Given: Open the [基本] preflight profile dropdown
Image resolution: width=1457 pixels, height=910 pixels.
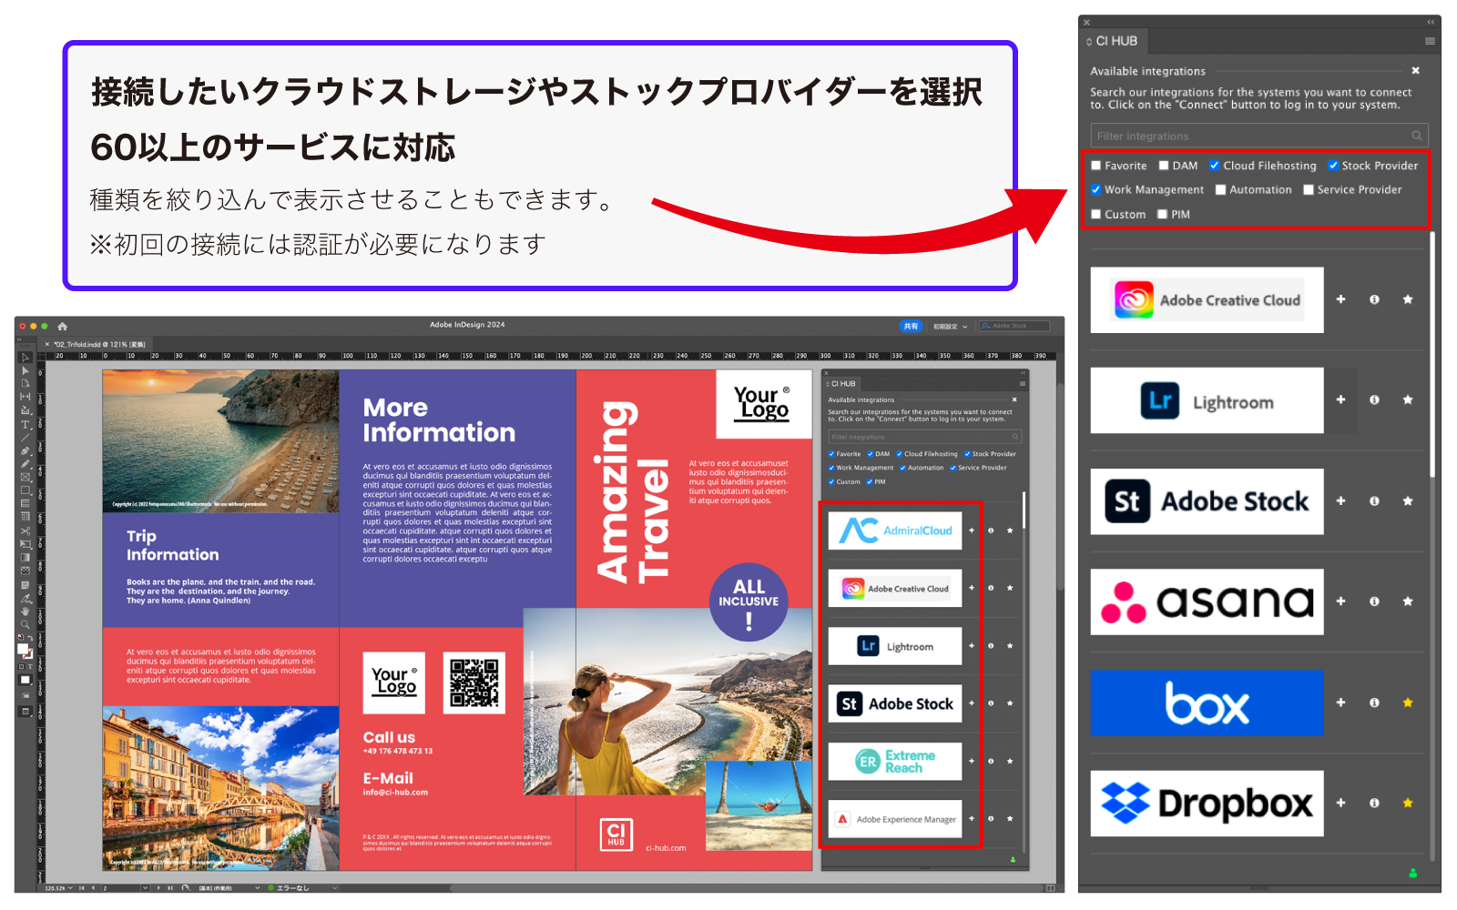Looking at the screenshot, I should [258, 888].
